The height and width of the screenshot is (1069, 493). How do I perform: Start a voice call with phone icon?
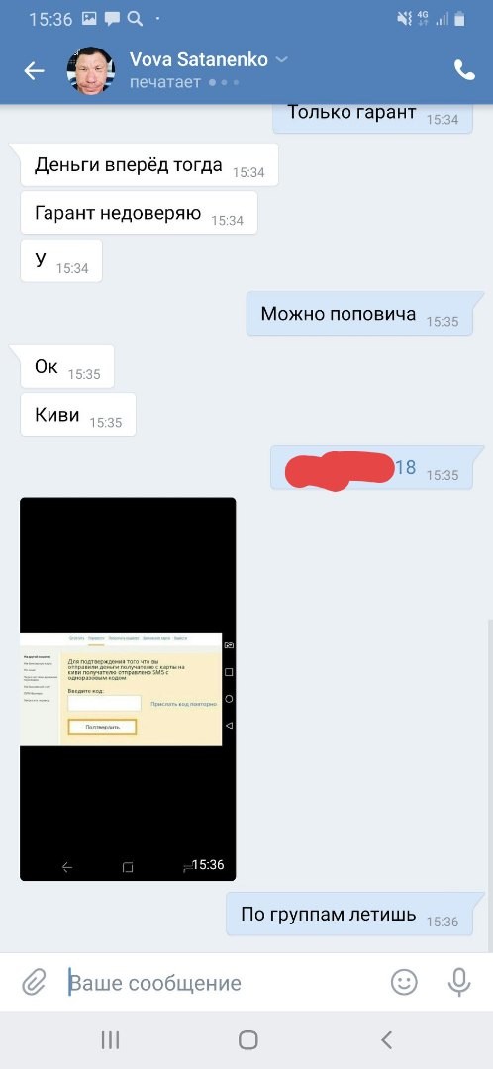(x=464, y=70)
